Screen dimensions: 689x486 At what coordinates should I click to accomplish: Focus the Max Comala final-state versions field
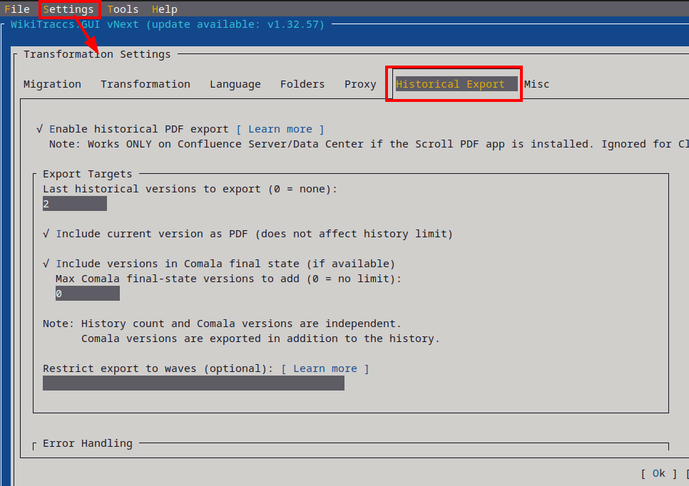pos(87,294)
